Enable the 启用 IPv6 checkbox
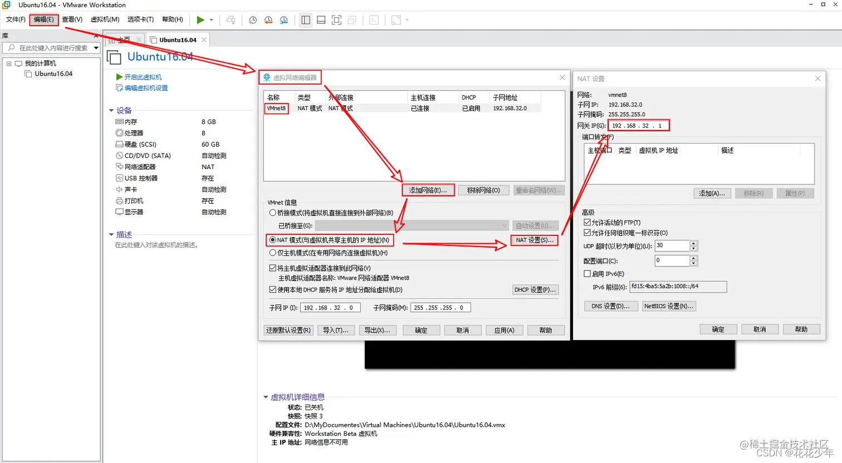Image resolution: width=842 pixels, height=463 pixels. click(587, 274)
